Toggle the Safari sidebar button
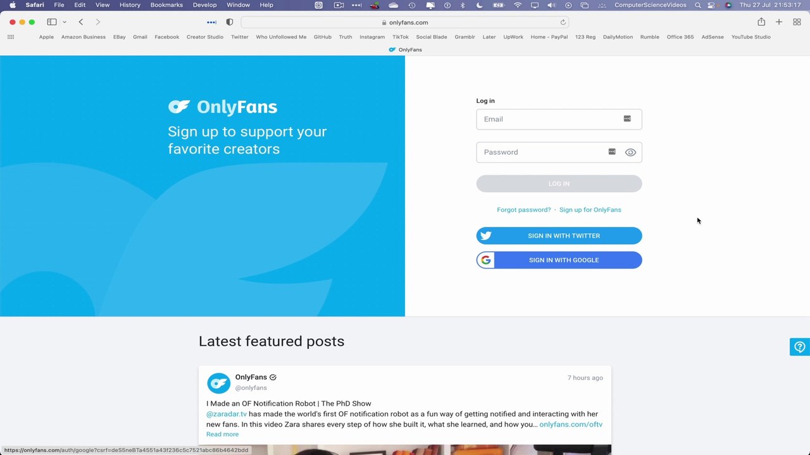 pyautogui.click(x=52, y=22)
